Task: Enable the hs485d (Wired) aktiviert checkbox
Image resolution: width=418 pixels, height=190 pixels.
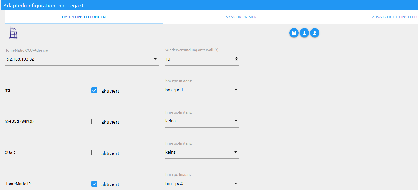Action: (94, 121)
